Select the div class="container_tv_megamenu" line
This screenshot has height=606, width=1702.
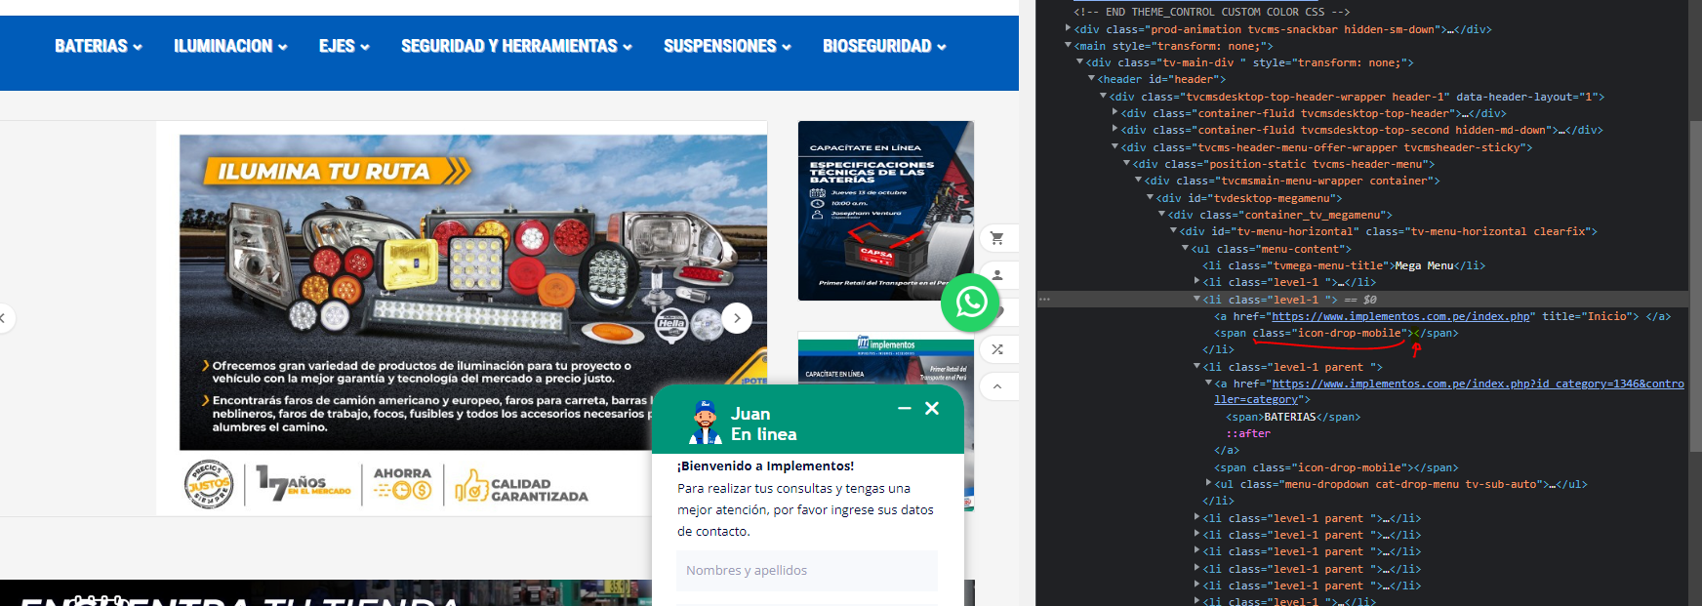coord(1279,215)
